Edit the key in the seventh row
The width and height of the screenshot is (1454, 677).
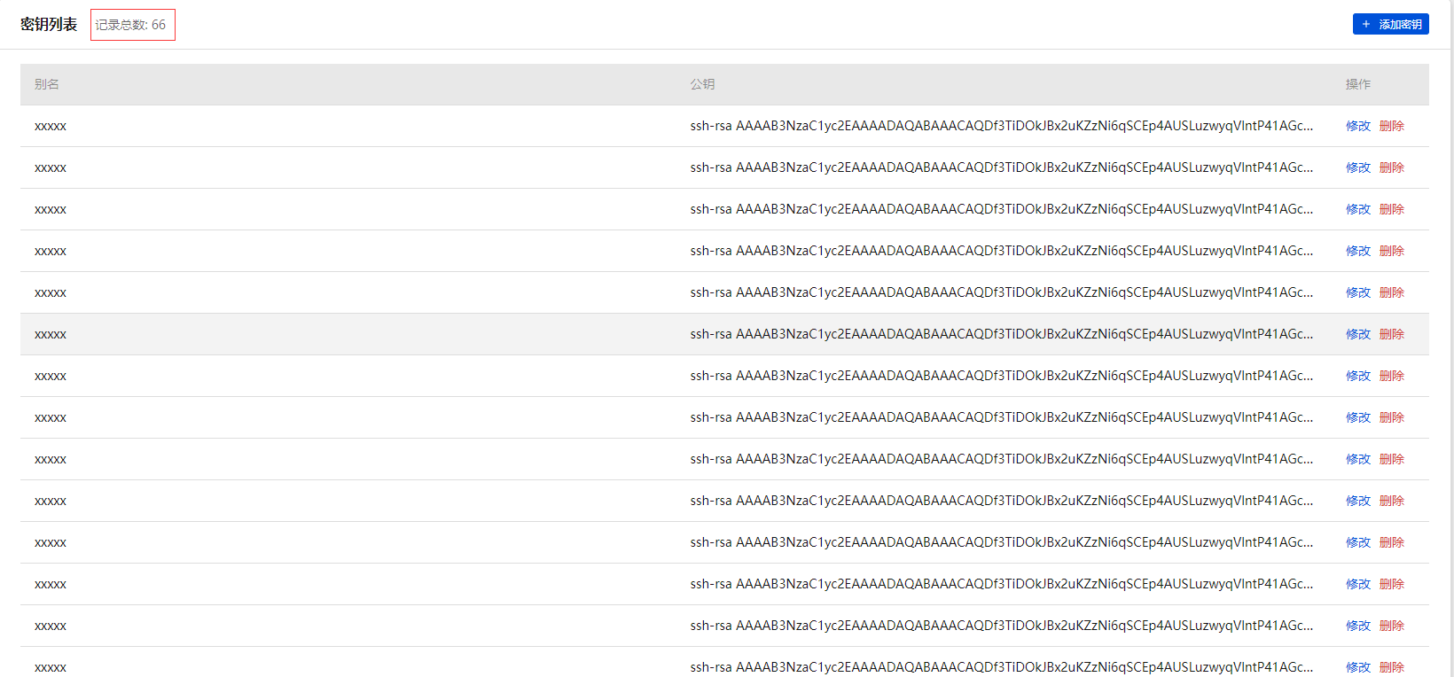(1357, 376)
